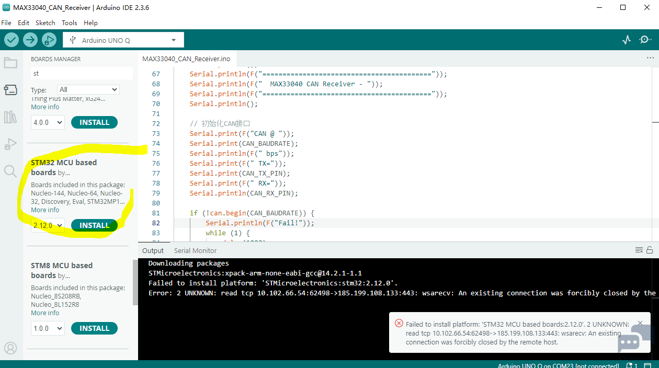Open the Sketchbook folder sidebar icon
The width and height of the screenshot is (659, 368).
coord(10,63)
